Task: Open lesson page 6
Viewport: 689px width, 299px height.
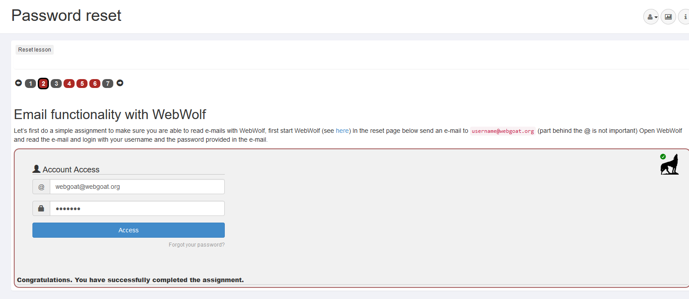Action: pyautogui.click(x=95, y=84)
